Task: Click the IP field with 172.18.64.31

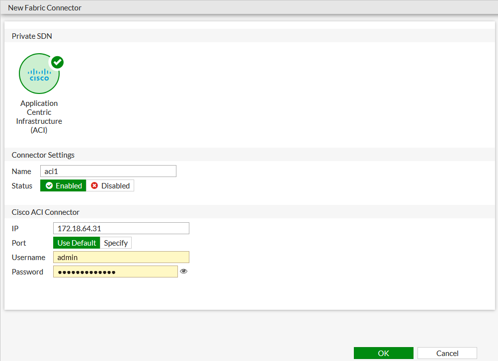Action: [x=121, y=228]
